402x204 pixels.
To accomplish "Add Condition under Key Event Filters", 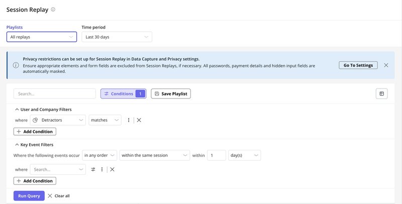I will tap(35, 181).
